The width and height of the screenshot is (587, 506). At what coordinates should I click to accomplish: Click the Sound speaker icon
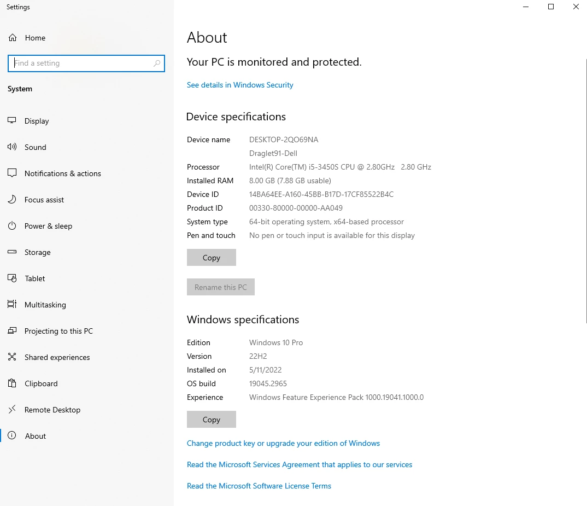click(12, 147)
